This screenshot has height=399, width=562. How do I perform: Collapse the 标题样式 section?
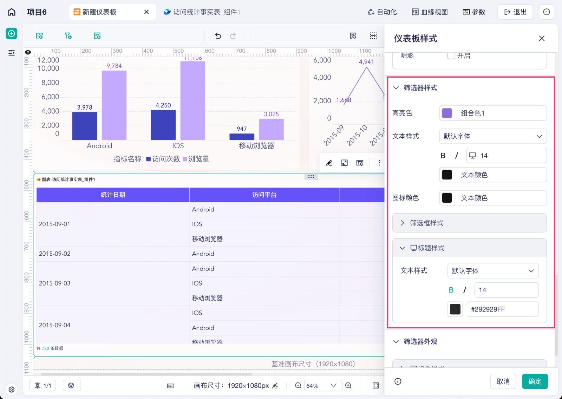tap(469, 248)
